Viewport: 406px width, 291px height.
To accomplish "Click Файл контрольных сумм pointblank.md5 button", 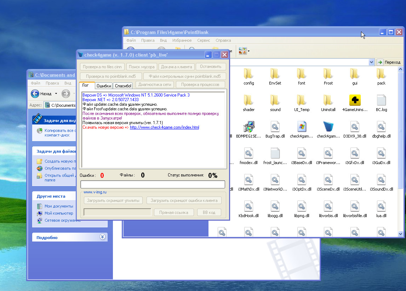I will click(185, 76).
